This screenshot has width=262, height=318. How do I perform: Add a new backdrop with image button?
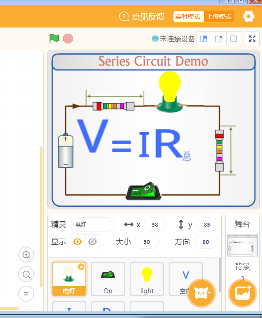[243, 293]
